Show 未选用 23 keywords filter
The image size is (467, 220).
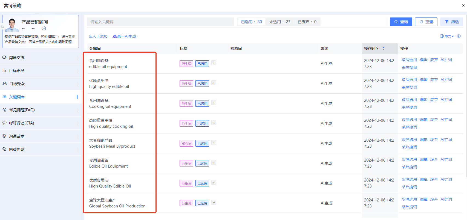(279, 22)
